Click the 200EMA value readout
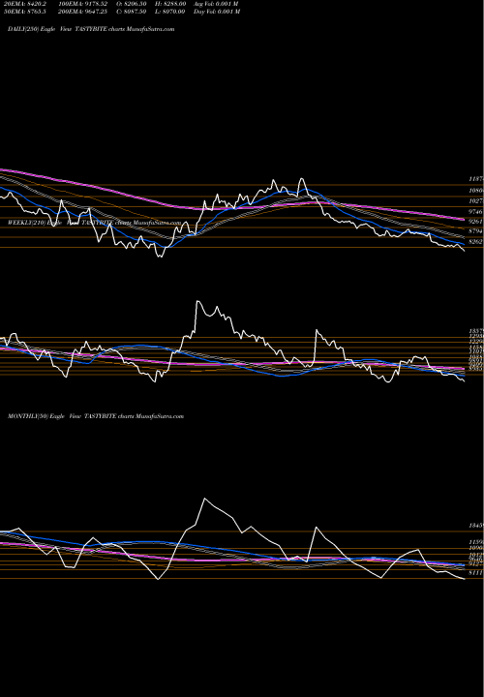Viewport: 484px width, 697px height. click(x=82, y=12)
